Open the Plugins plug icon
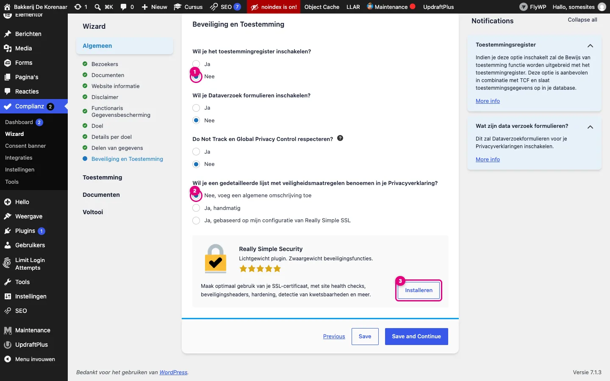Screen dimensions: 610x381 coord(8,231)
